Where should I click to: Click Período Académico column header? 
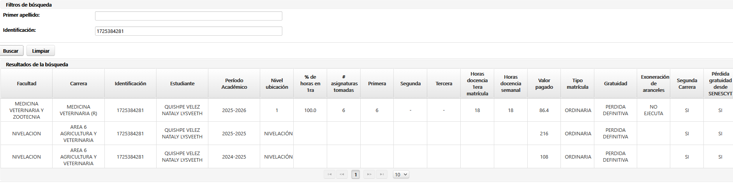click(x=234, y=83)
